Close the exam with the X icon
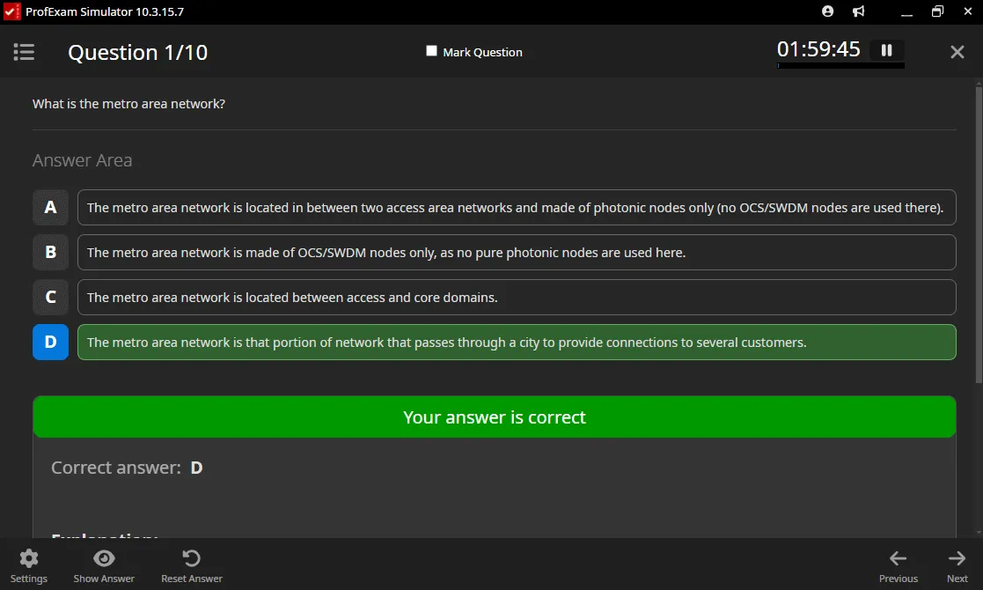 click(x=957, y=52)
